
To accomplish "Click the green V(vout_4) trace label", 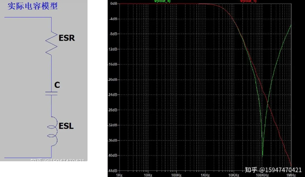I will [162, 1].
